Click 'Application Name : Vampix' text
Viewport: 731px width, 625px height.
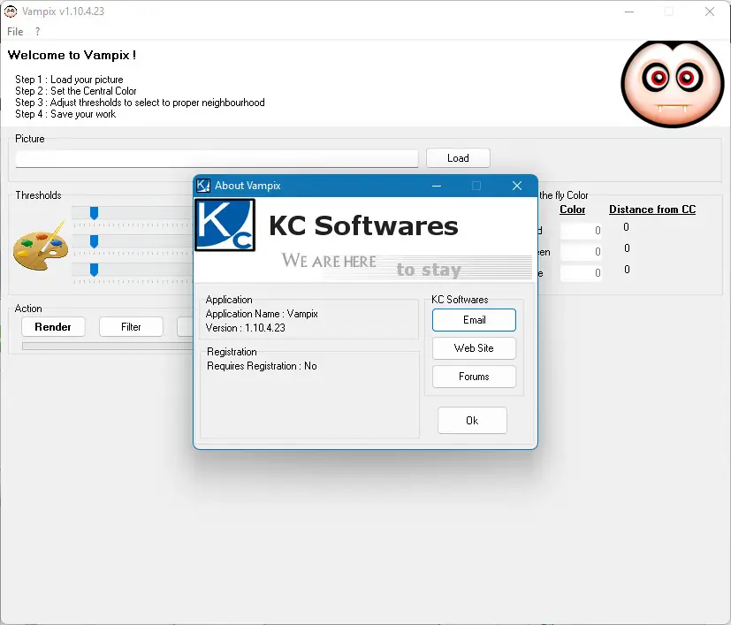pyautogui.click(x=262, y=314)
